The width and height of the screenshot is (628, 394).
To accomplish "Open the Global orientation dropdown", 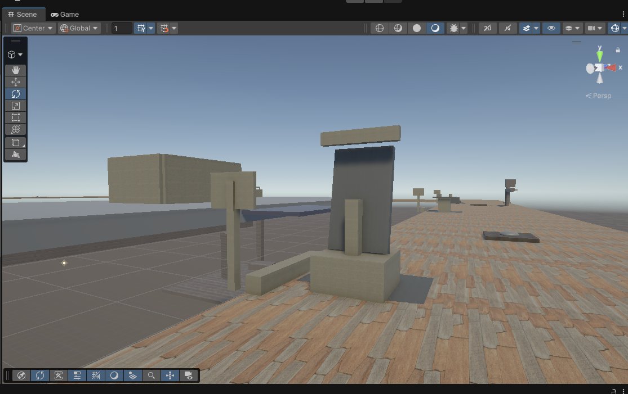I will tap(79, 28).
